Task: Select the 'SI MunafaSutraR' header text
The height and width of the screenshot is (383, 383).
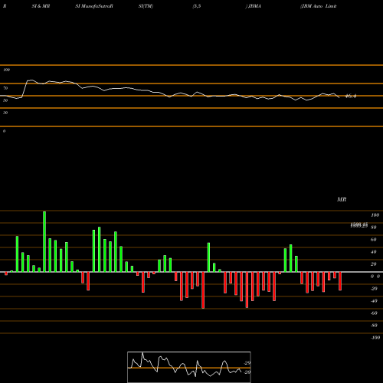Action: [94, 6]
